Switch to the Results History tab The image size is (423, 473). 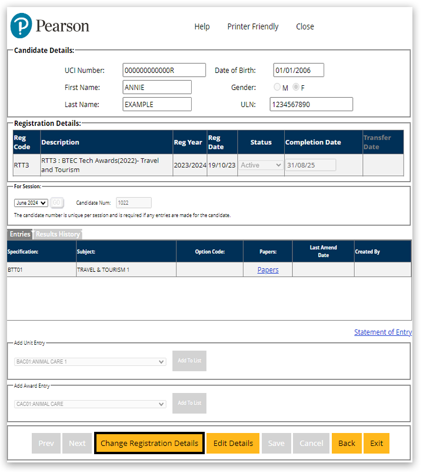click(x=58, y=234)
